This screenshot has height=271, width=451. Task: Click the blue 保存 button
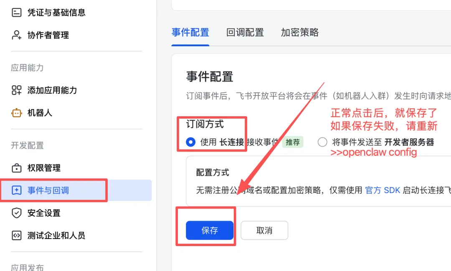209,230
